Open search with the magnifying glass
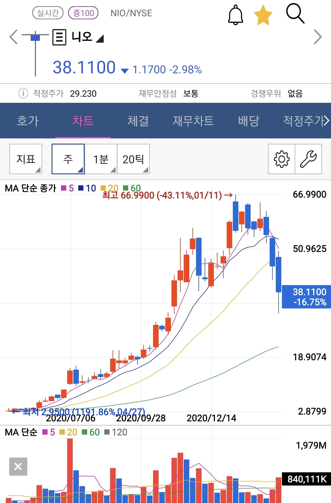331x503 pixels. 295,14
